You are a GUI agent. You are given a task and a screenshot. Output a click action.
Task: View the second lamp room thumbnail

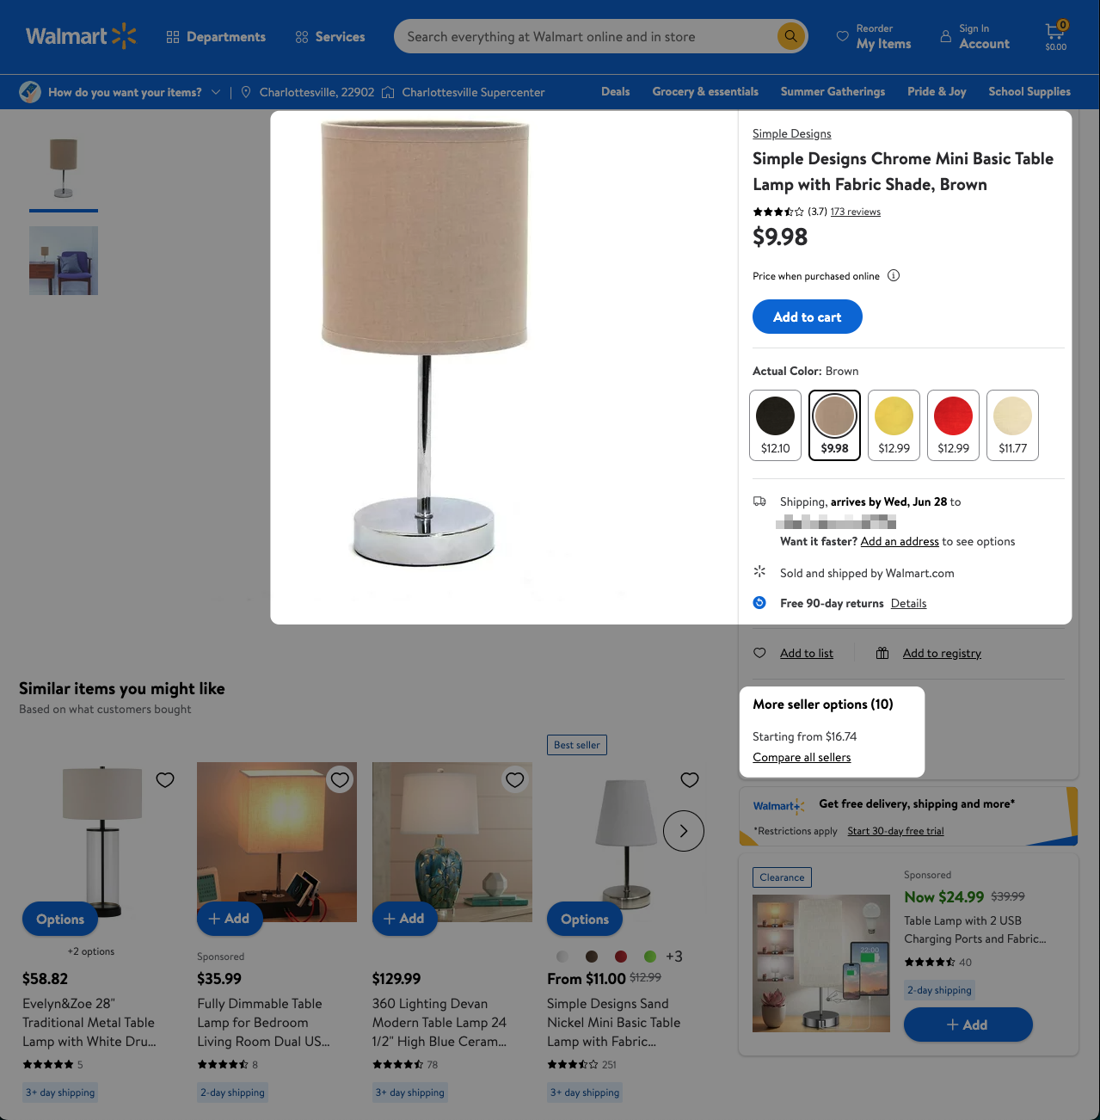coord(64,261)
